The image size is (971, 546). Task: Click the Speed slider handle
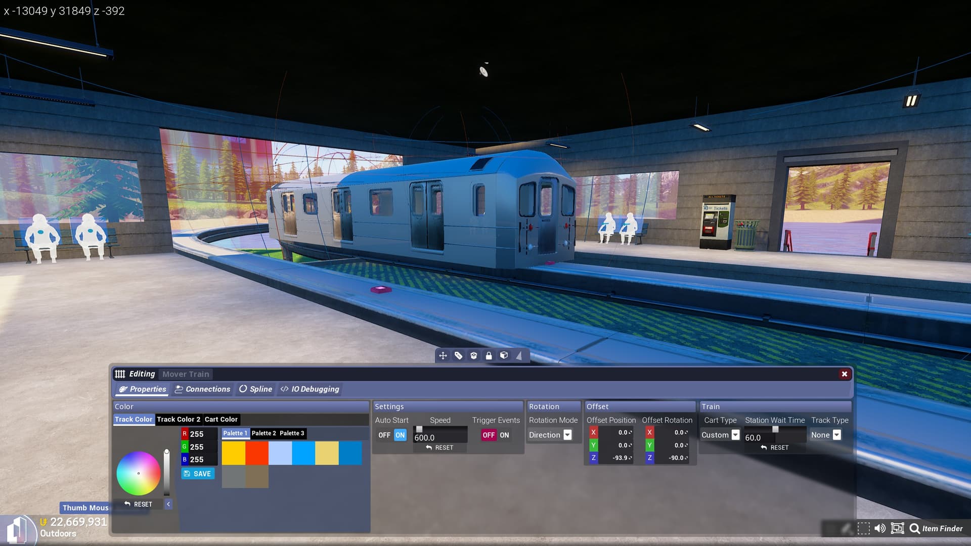point(419,429)
